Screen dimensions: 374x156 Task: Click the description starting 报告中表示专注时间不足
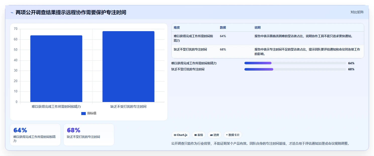[x=308, y=52]
